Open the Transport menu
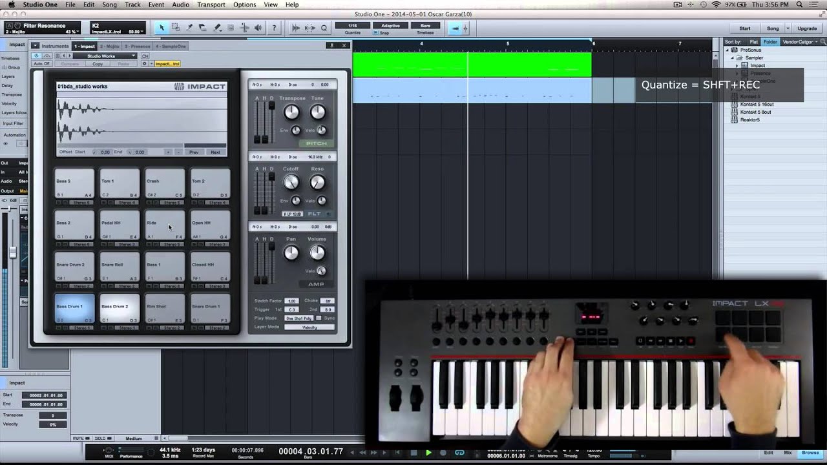 coord(211,5)
